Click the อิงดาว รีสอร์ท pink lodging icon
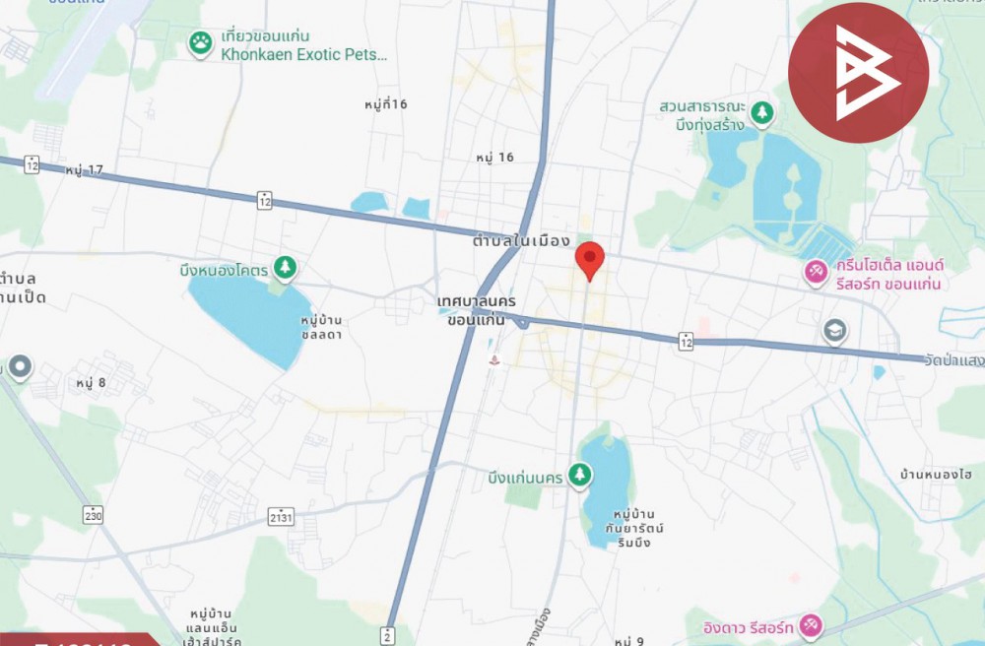The width and height of the screenshot is (985, 646). coord(811,625)
